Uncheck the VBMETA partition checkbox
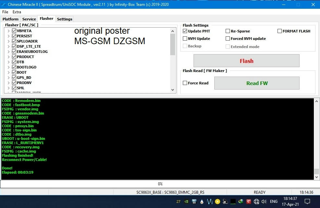Image resolution: width=320 pixels, height=208 pixels. tap(14, 31)
